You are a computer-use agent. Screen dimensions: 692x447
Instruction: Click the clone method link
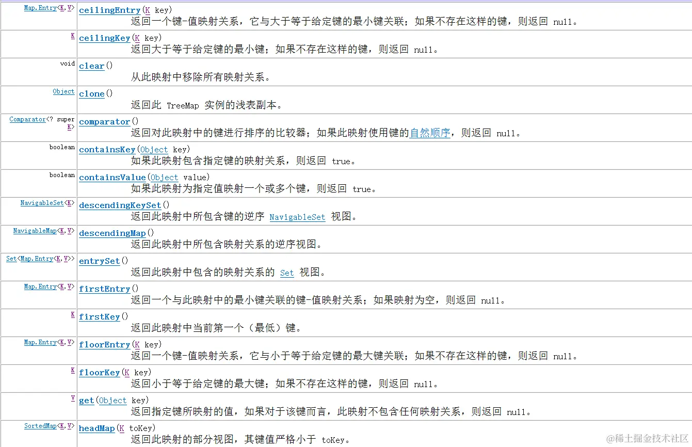point(91,93)
